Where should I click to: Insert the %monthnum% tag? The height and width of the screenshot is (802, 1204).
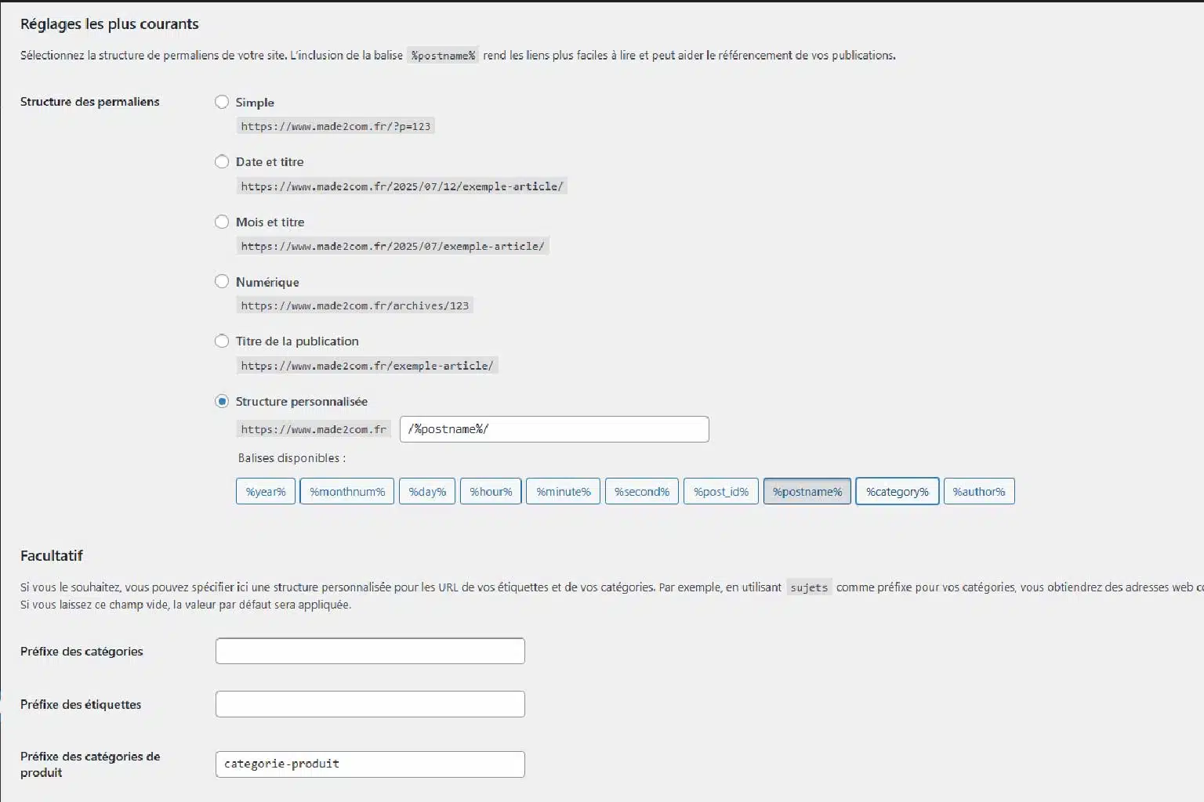(347, 491)
